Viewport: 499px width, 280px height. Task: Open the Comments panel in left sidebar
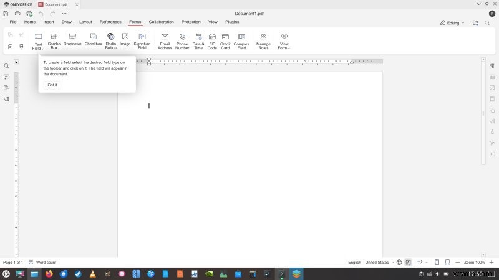tap(6, 77)
